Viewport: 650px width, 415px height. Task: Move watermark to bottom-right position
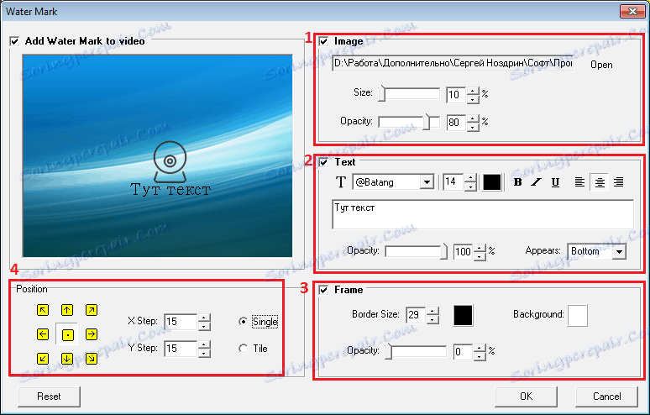click(x=92, y=359)
